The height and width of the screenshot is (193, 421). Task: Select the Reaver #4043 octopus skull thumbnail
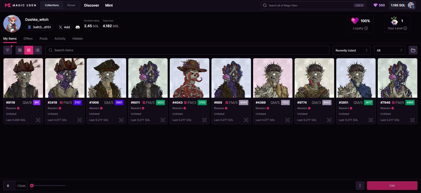[x=189, y=78]
